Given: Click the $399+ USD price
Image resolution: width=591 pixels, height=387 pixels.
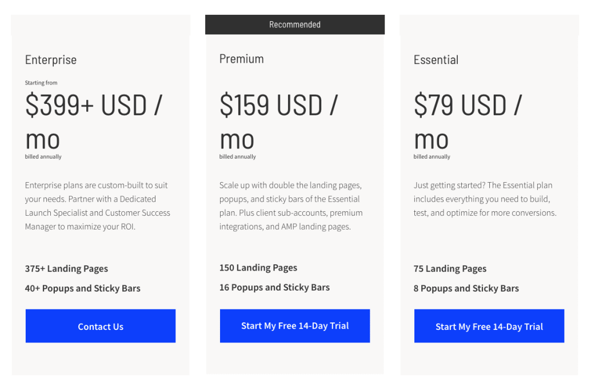Looking at the screenshot, I should coord(94,121).
